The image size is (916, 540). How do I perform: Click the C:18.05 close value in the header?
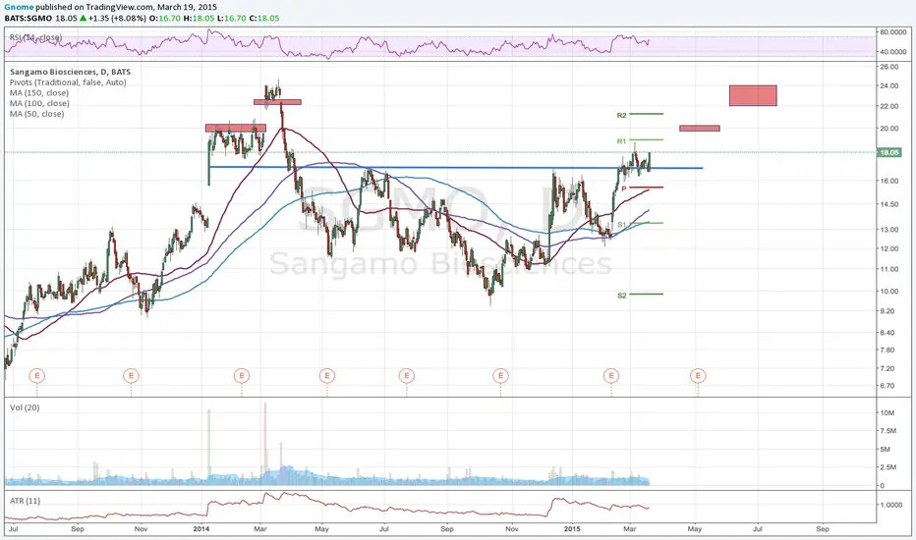pyautogui.click(x=264, y=18)
